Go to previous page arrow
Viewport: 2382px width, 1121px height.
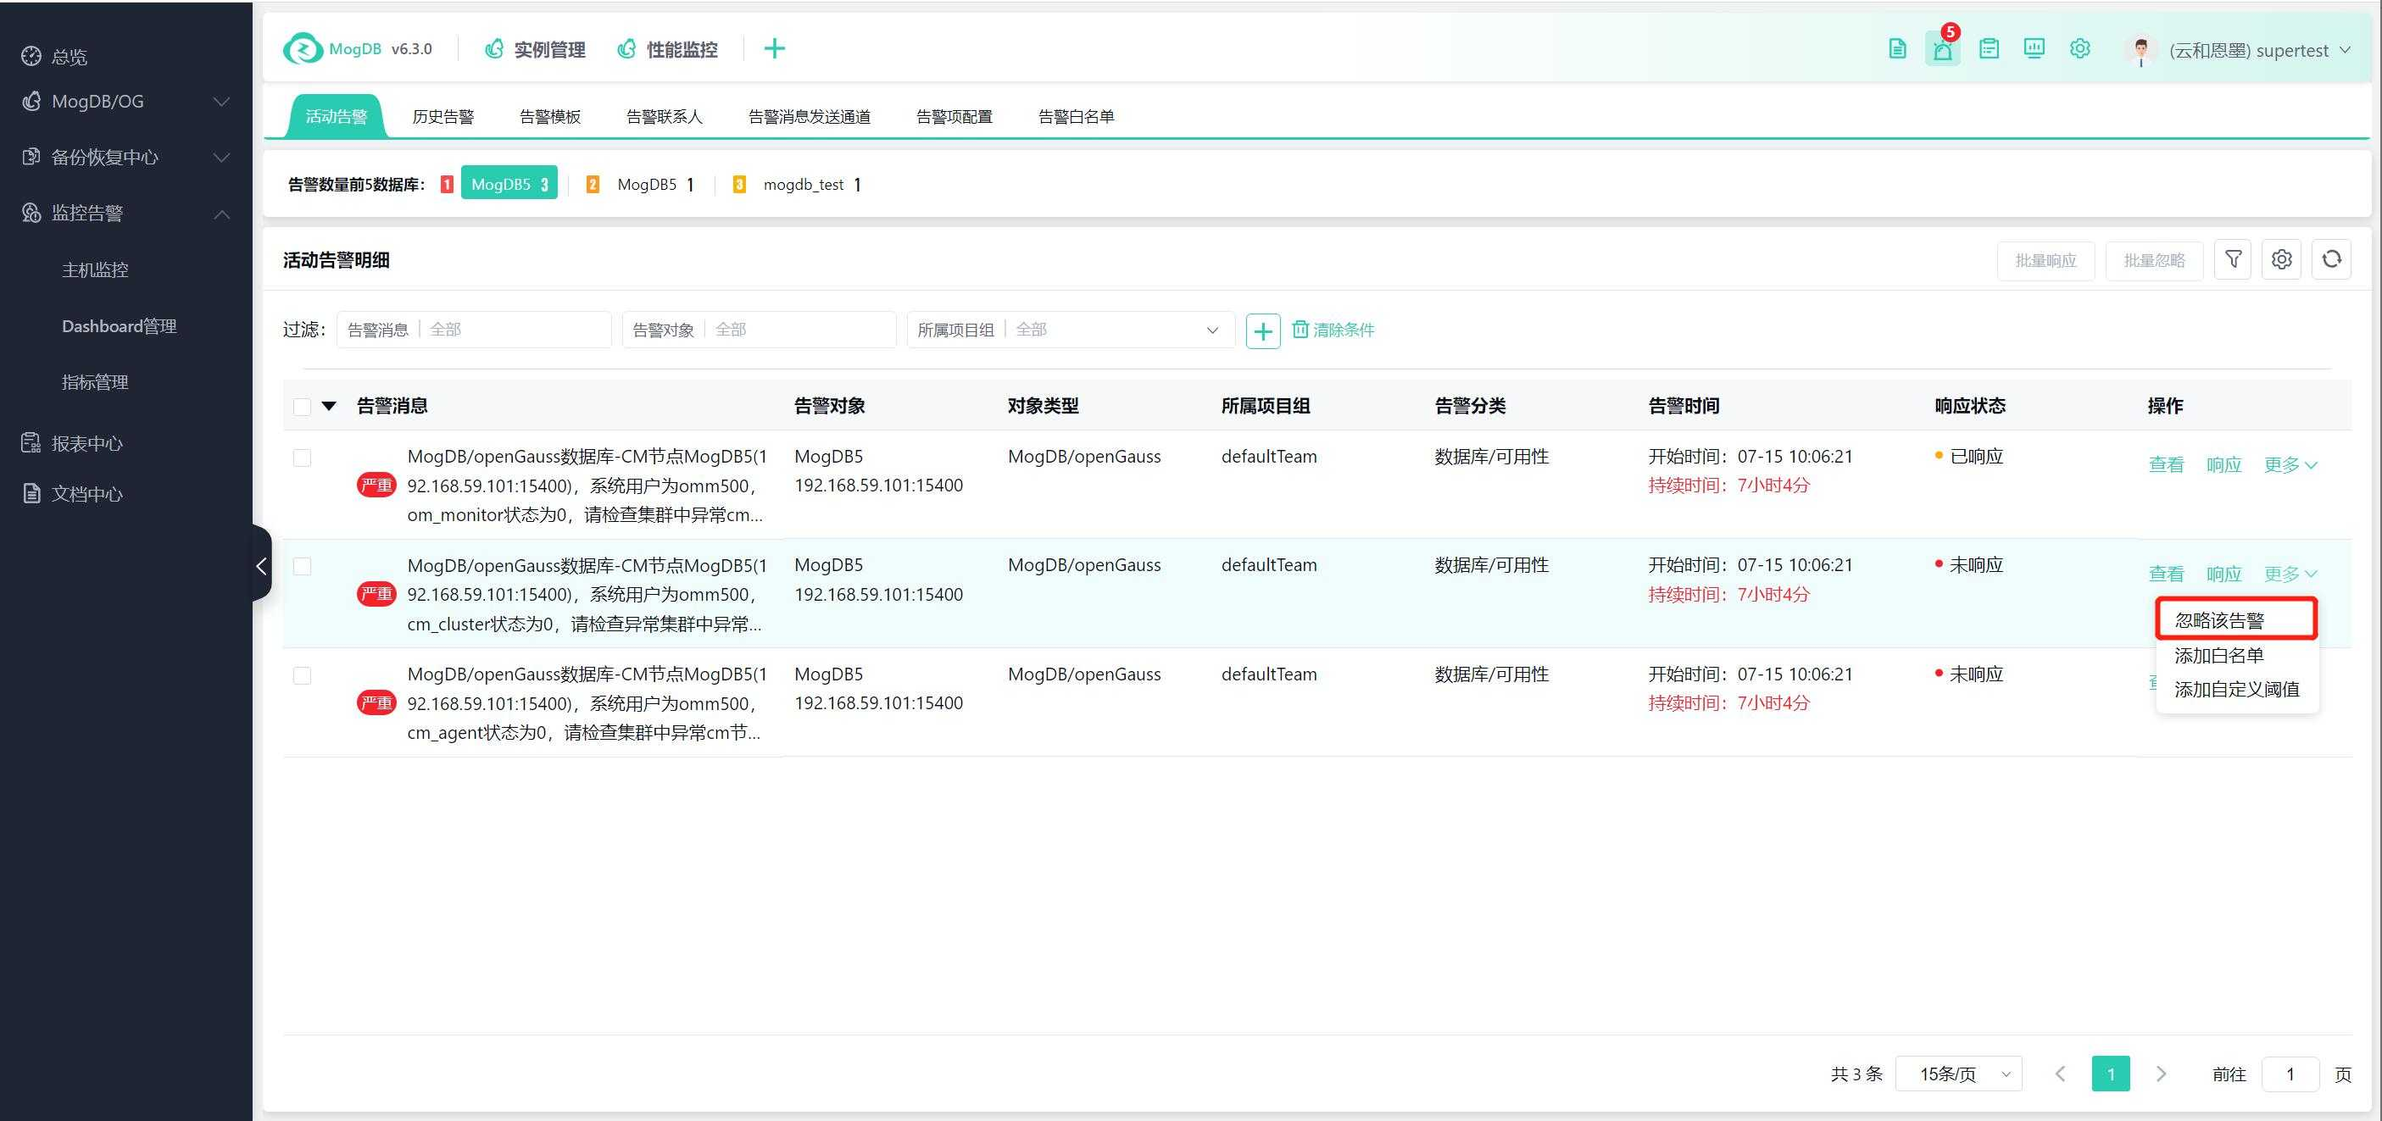pos(2060,1074)
